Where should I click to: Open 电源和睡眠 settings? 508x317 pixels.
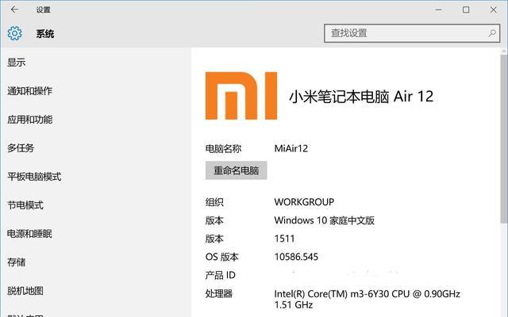[x=30, y=234]
